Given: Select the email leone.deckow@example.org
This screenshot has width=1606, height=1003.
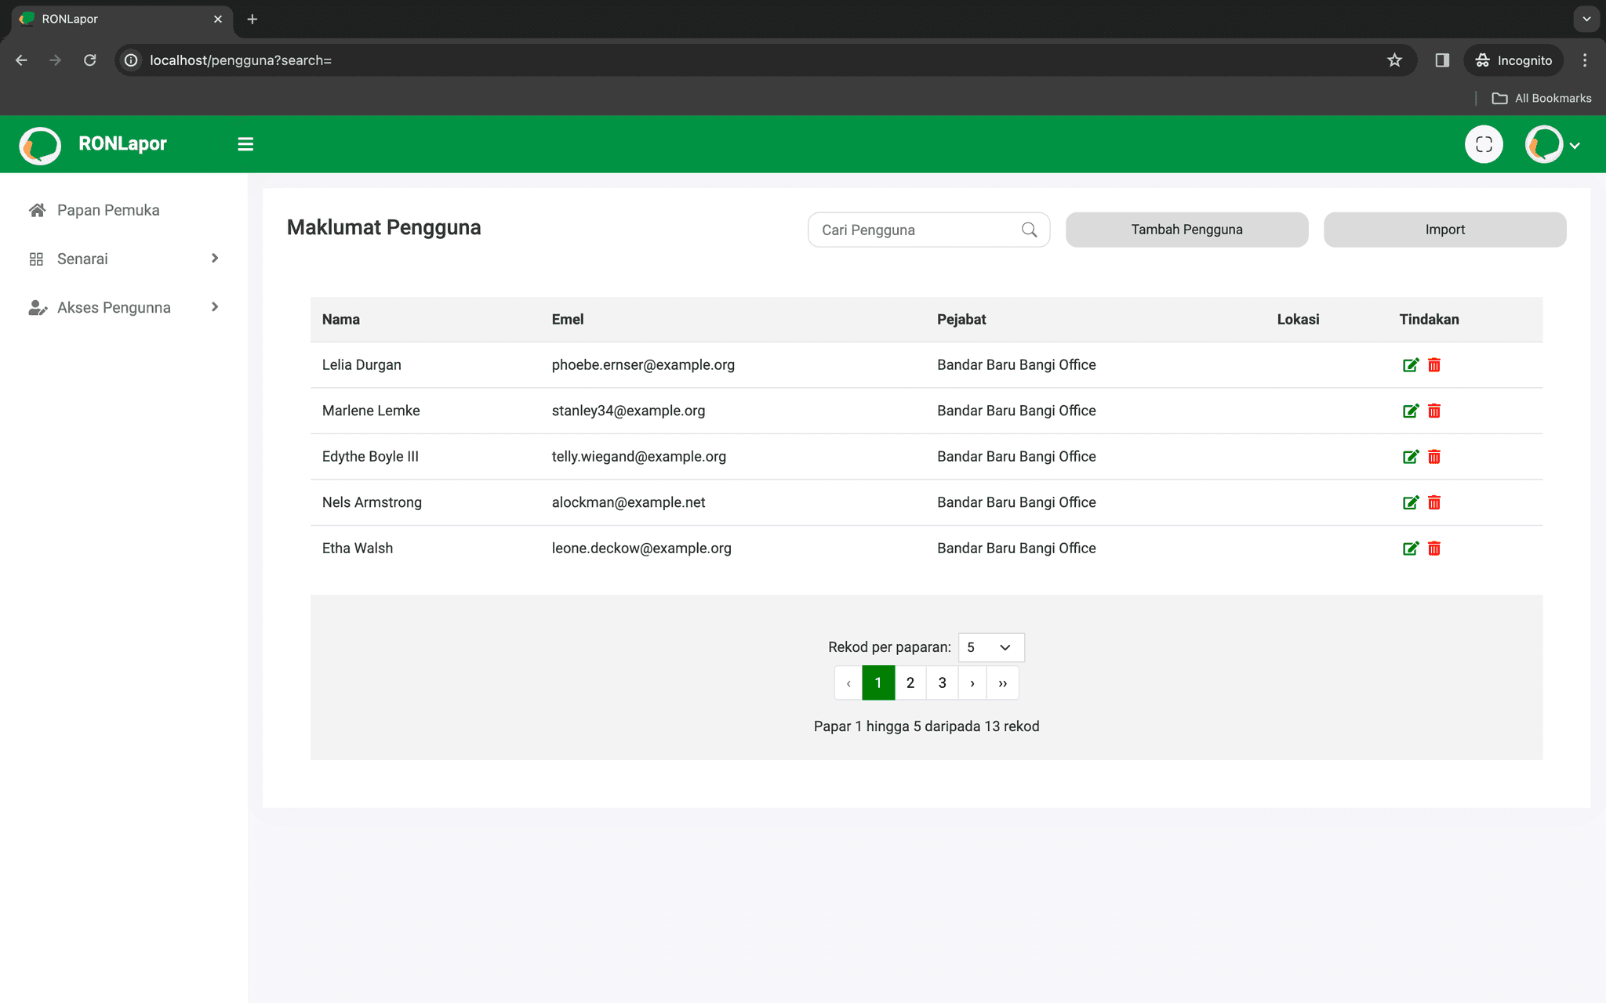Looking at the screenshot, I should click(641, 549).
